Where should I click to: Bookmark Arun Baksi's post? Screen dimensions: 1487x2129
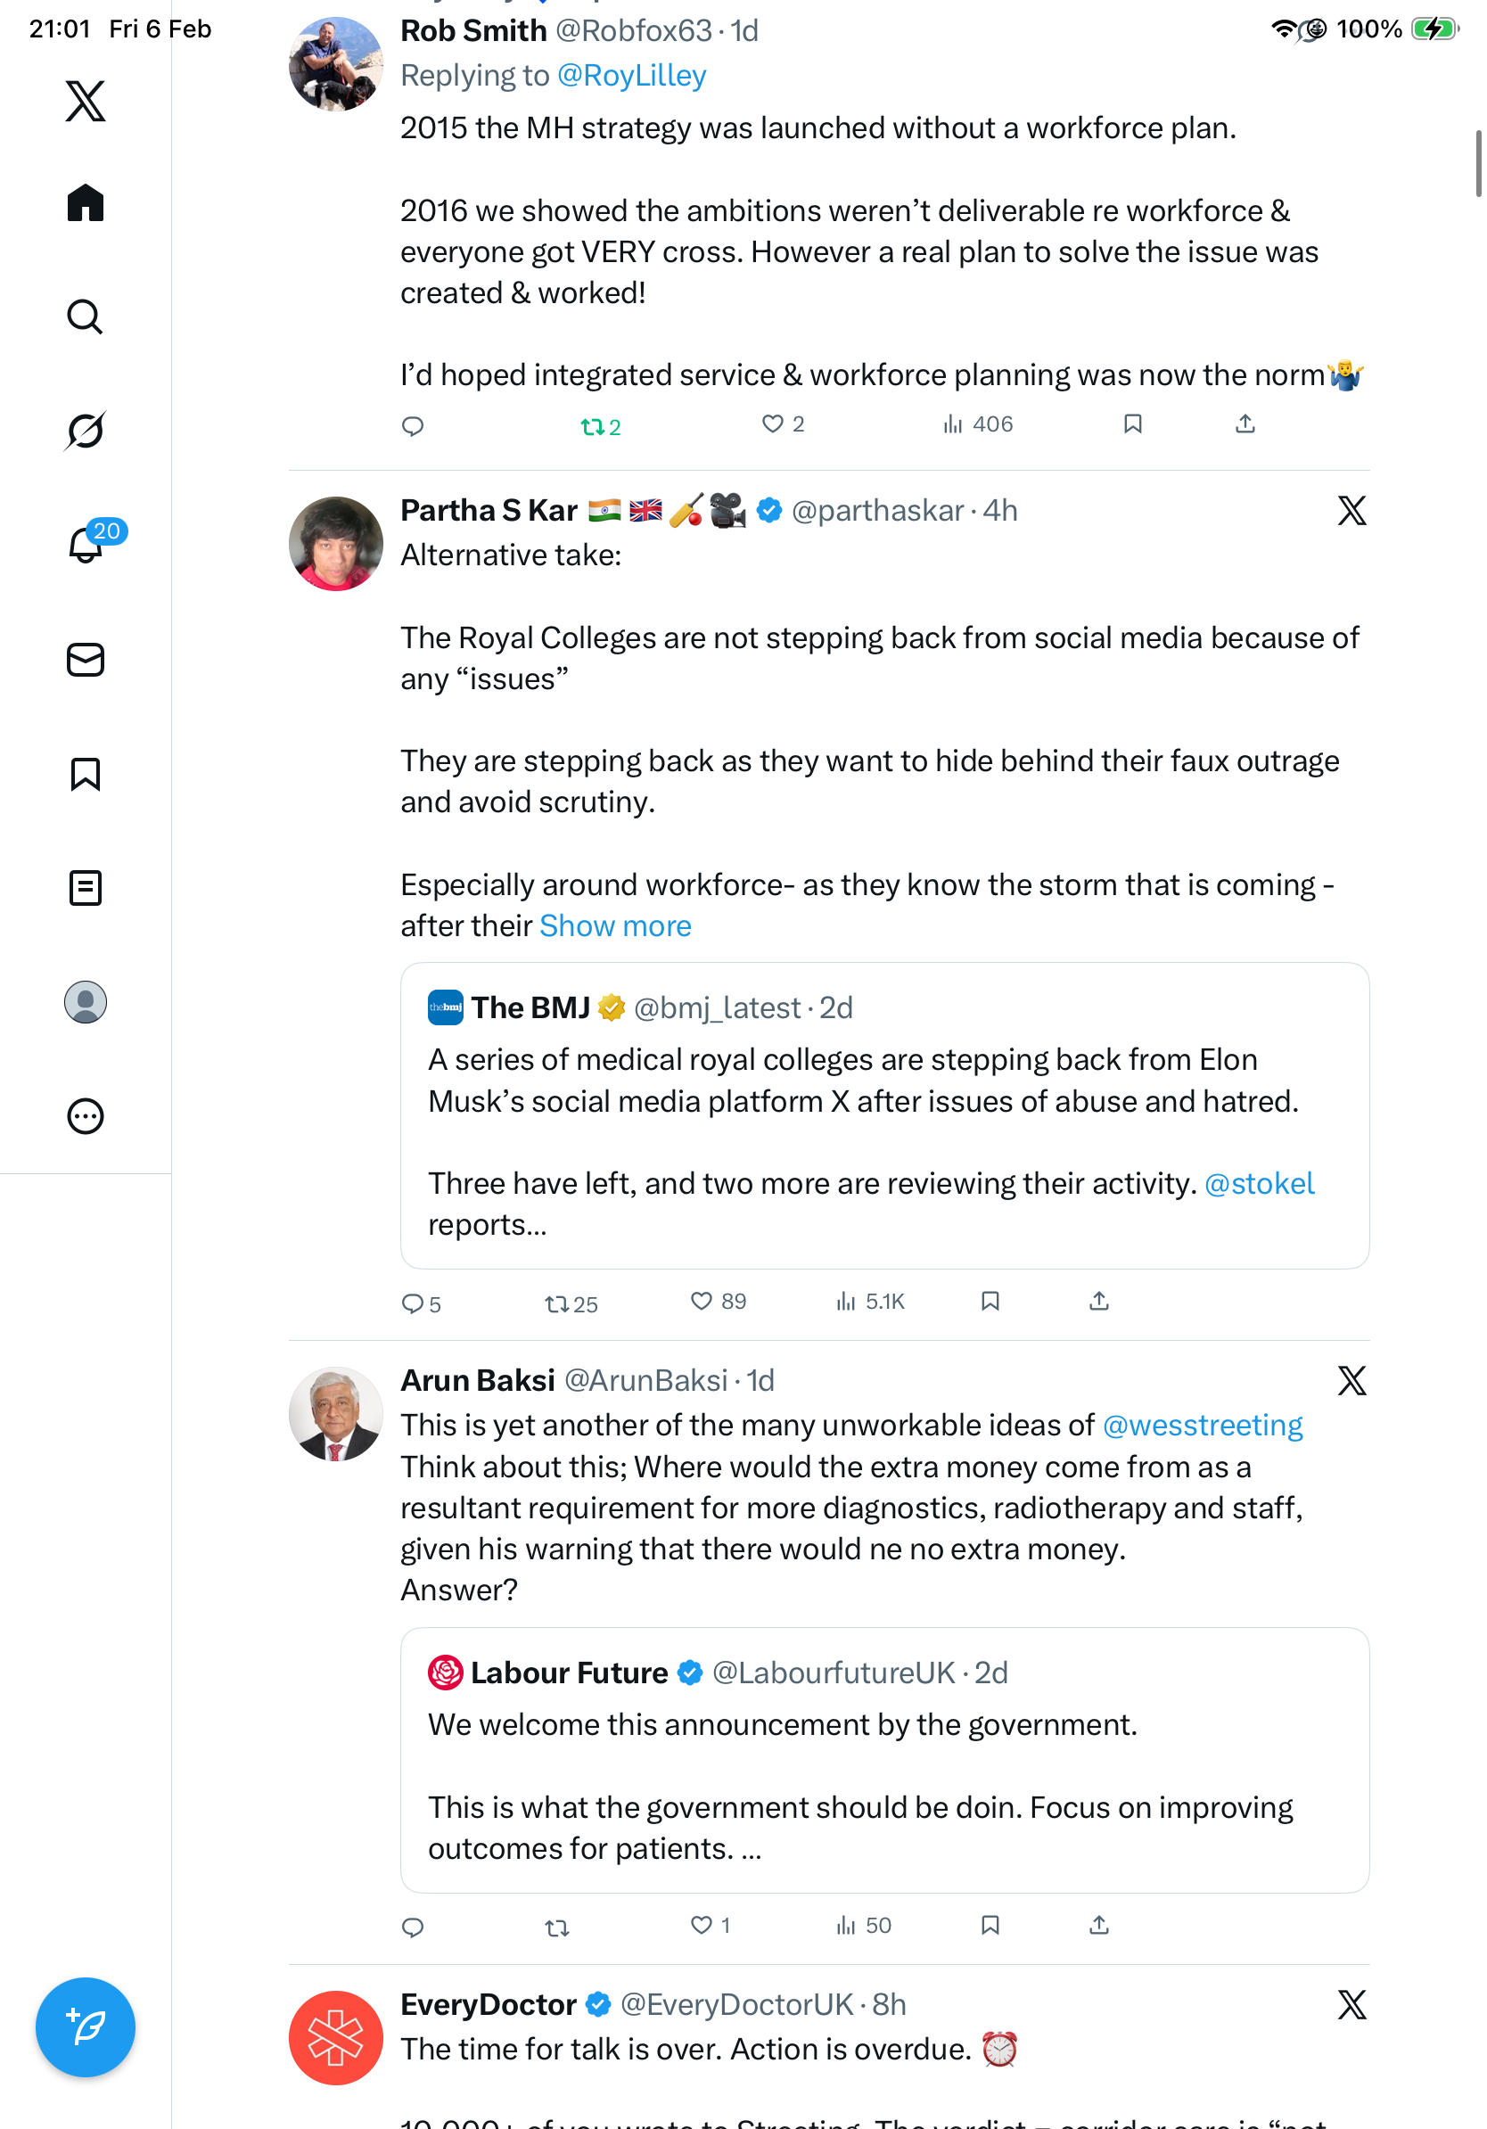pyautogui.click(x=990, y=1926)
